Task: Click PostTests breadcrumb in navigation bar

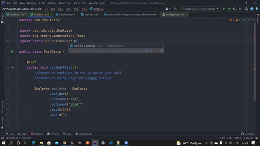Action: click(x=97, y=9)
